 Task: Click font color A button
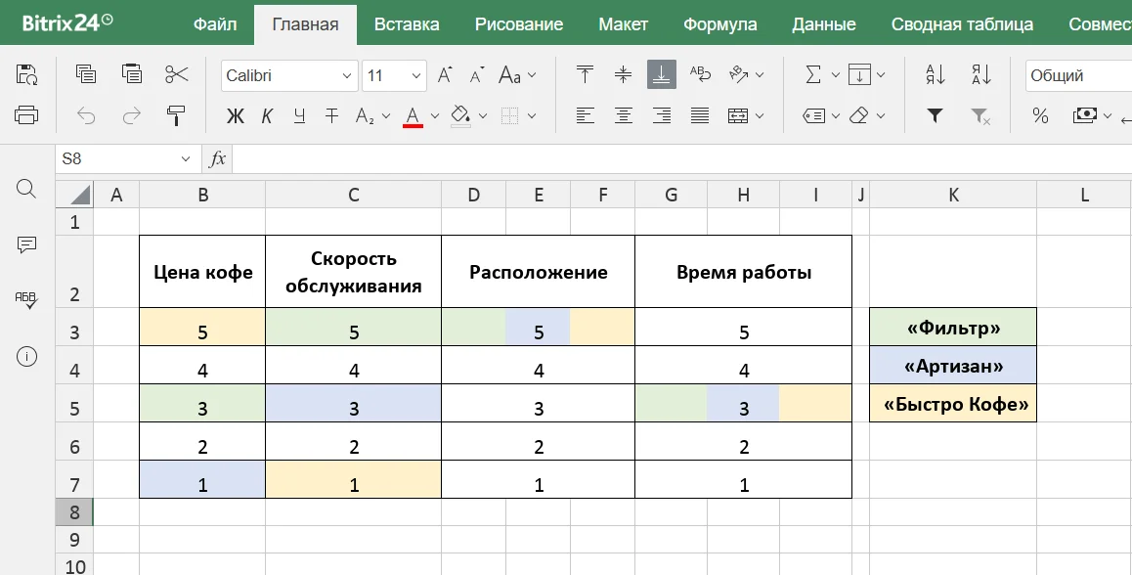pos(413,115)
